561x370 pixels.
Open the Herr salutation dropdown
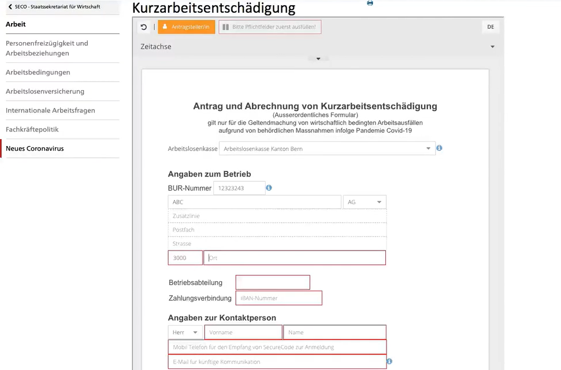coord(185,332)
